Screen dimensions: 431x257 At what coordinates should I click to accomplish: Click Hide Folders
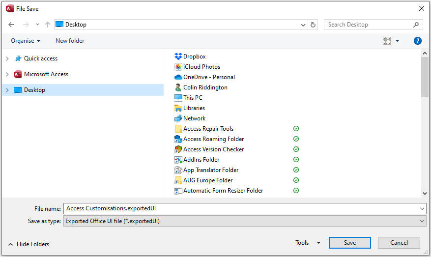point(29,244)
